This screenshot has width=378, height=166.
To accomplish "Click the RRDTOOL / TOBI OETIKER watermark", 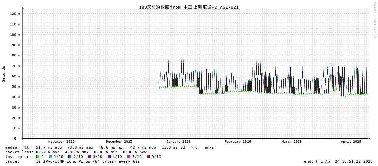I will point(374,20).
